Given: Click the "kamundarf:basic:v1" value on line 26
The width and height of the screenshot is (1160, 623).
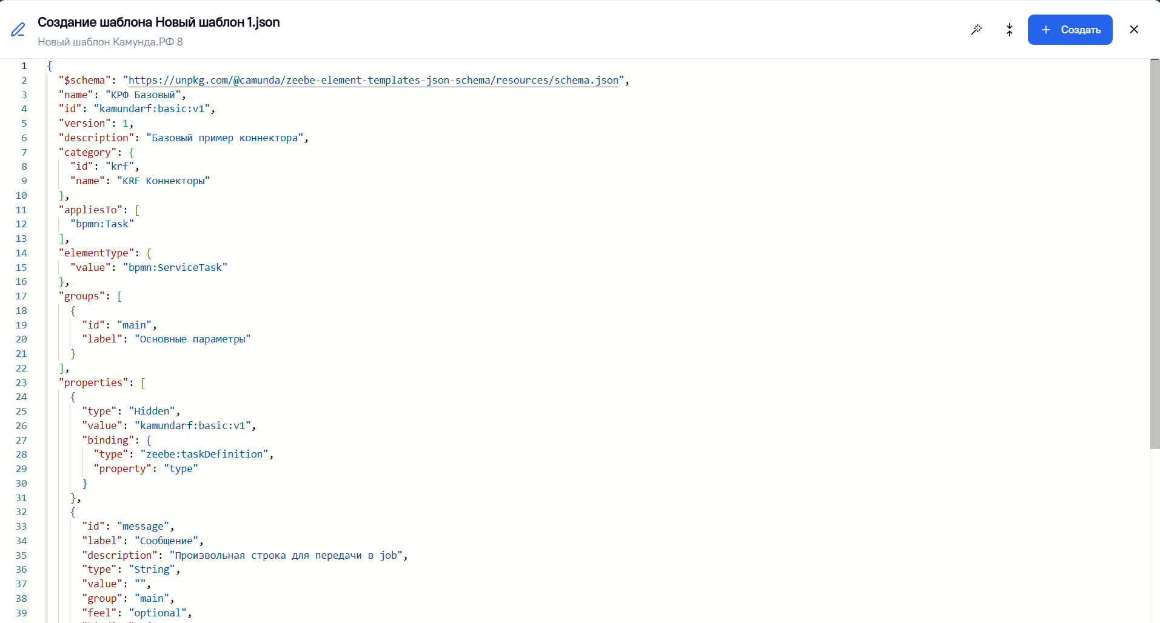Looking at the screenshot, I should (x=193, y=425).
